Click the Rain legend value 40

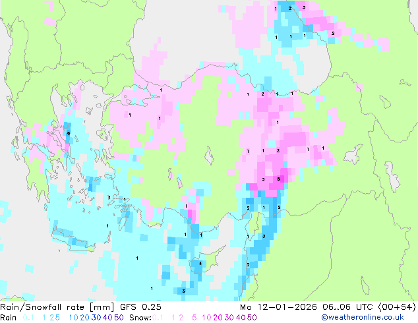107,318
